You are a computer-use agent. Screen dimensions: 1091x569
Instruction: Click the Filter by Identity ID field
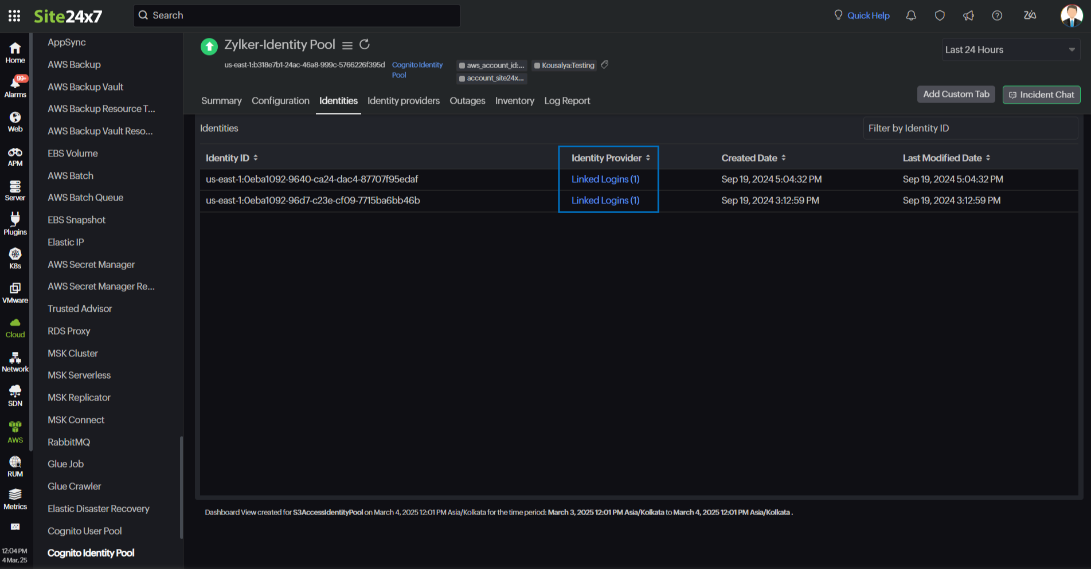click(970, 128)
